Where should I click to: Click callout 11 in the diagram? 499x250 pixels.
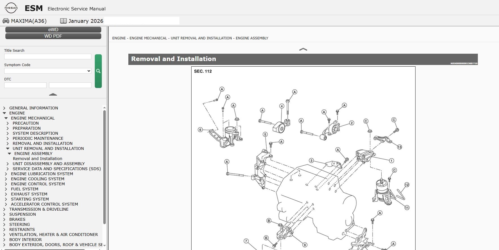tap(407, 208)
